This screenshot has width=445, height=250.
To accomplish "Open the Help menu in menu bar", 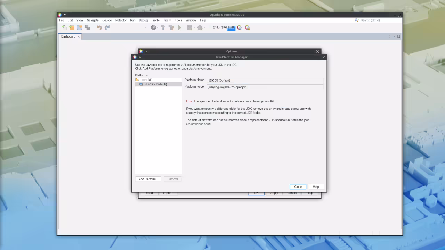I will point(203,20).
